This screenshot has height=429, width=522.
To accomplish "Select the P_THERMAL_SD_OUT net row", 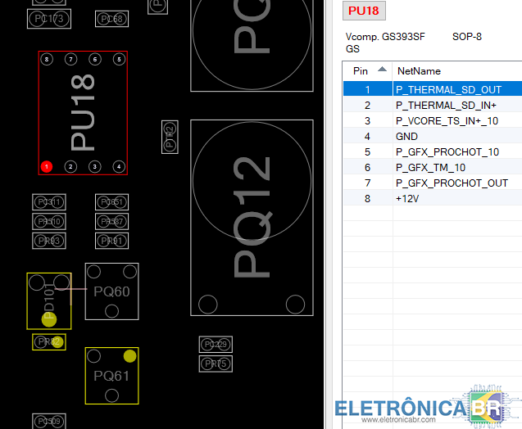I will [x=448, y=90].
